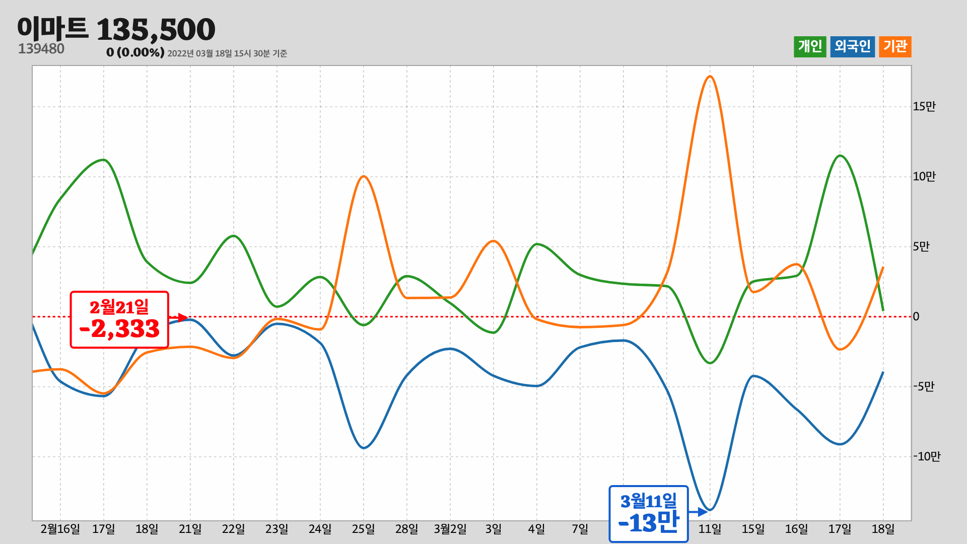
Task: Click the 5만 y-axis label
Action: (x=921, y=246)
